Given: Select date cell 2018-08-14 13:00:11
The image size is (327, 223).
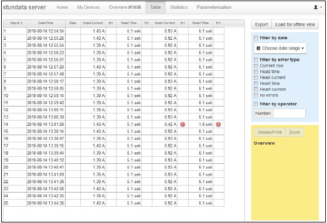Looking at the screenshot, I should [46, 110].
